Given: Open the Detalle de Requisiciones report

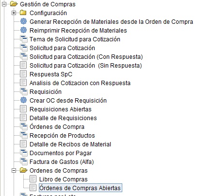Looking at the screenshot, I should [63, 118].
